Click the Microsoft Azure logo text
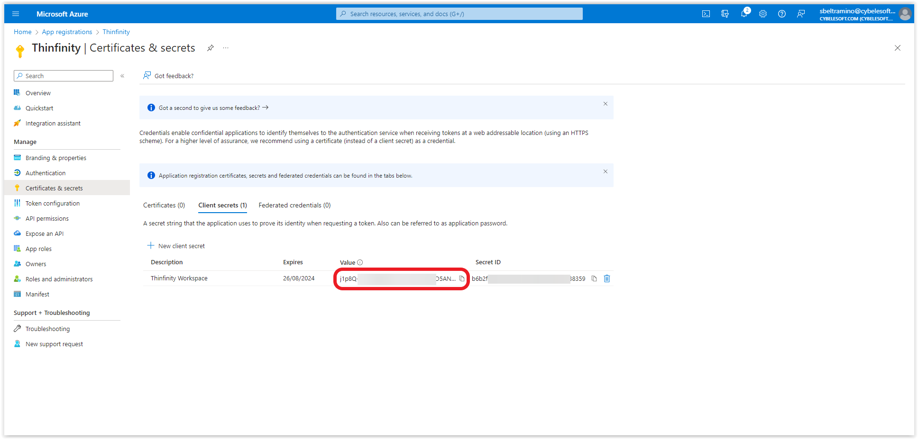The width and height of the screenshot is (918, 439). click(62, 14)
